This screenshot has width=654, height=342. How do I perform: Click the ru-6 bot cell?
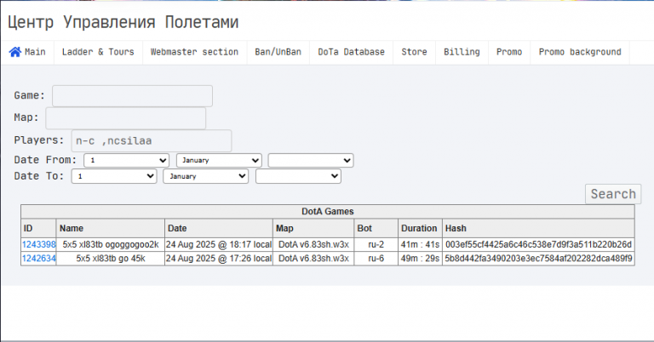click(376, 259)
